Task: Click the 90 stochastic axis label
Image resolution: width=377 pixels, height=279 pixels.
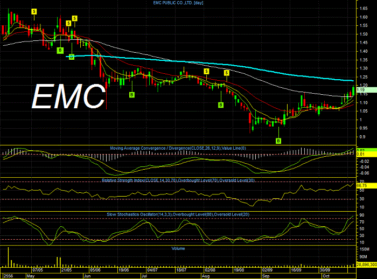Action: 361,215
